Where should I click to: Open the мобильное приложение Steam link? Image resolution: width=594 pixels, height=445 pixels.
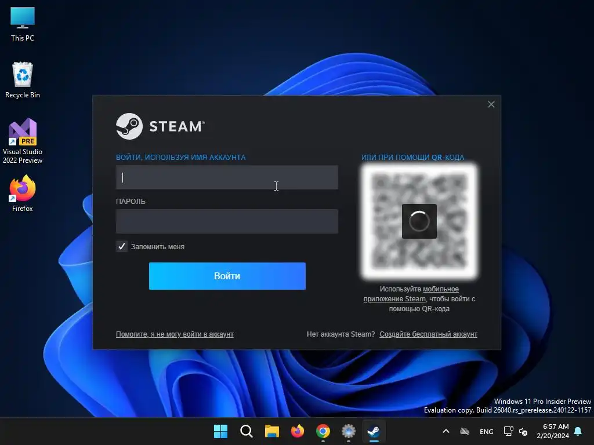pyautogui.click(x=411, y=294)
